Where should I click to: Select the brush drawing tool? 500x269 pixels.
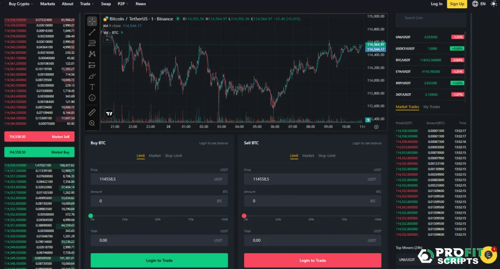(x=92, y=76)
